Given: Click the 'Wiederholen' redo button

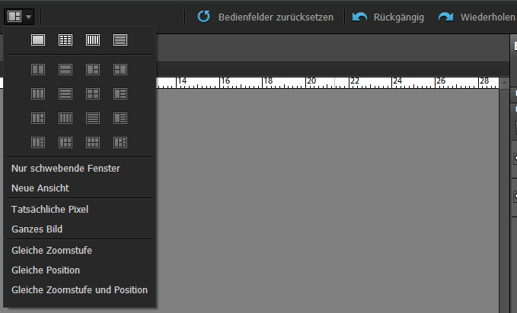Looking at the screenshot, I should (x=477, y=17).
